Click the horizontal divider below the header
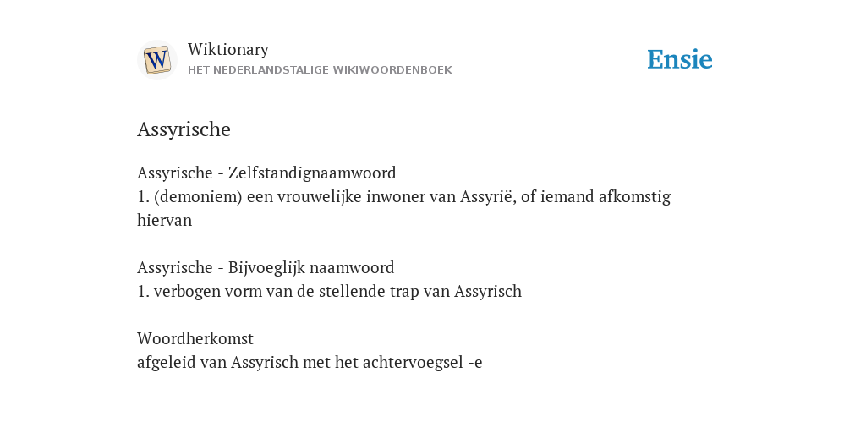The width and height of the screenshot is (866, 433). (x=433, y=96)
